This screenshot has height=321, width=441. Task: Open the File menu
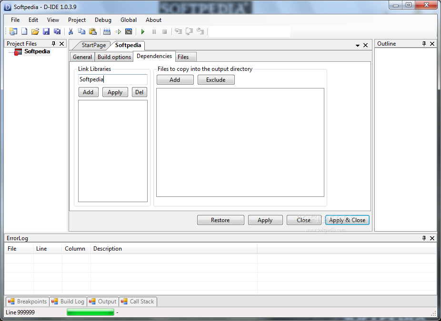15,20
